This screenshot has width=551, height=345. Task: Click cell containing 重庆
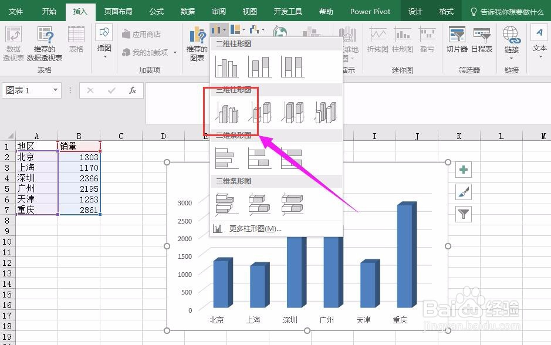(x=36, y=209)
